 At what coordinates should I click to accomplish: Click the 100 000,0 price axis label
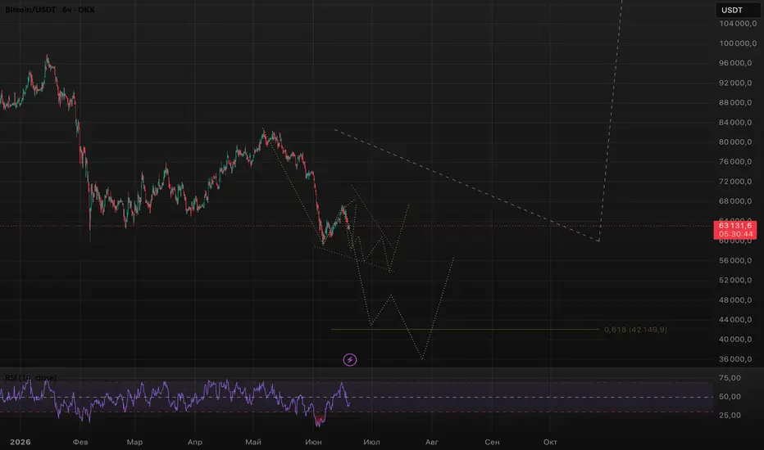point(738,43)
